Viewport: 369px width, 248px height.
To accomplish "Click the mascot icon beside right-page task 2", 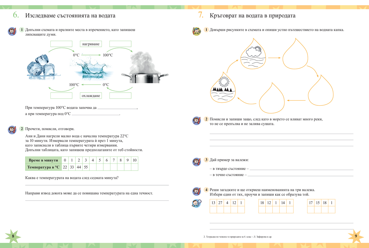I will (197, 120).
